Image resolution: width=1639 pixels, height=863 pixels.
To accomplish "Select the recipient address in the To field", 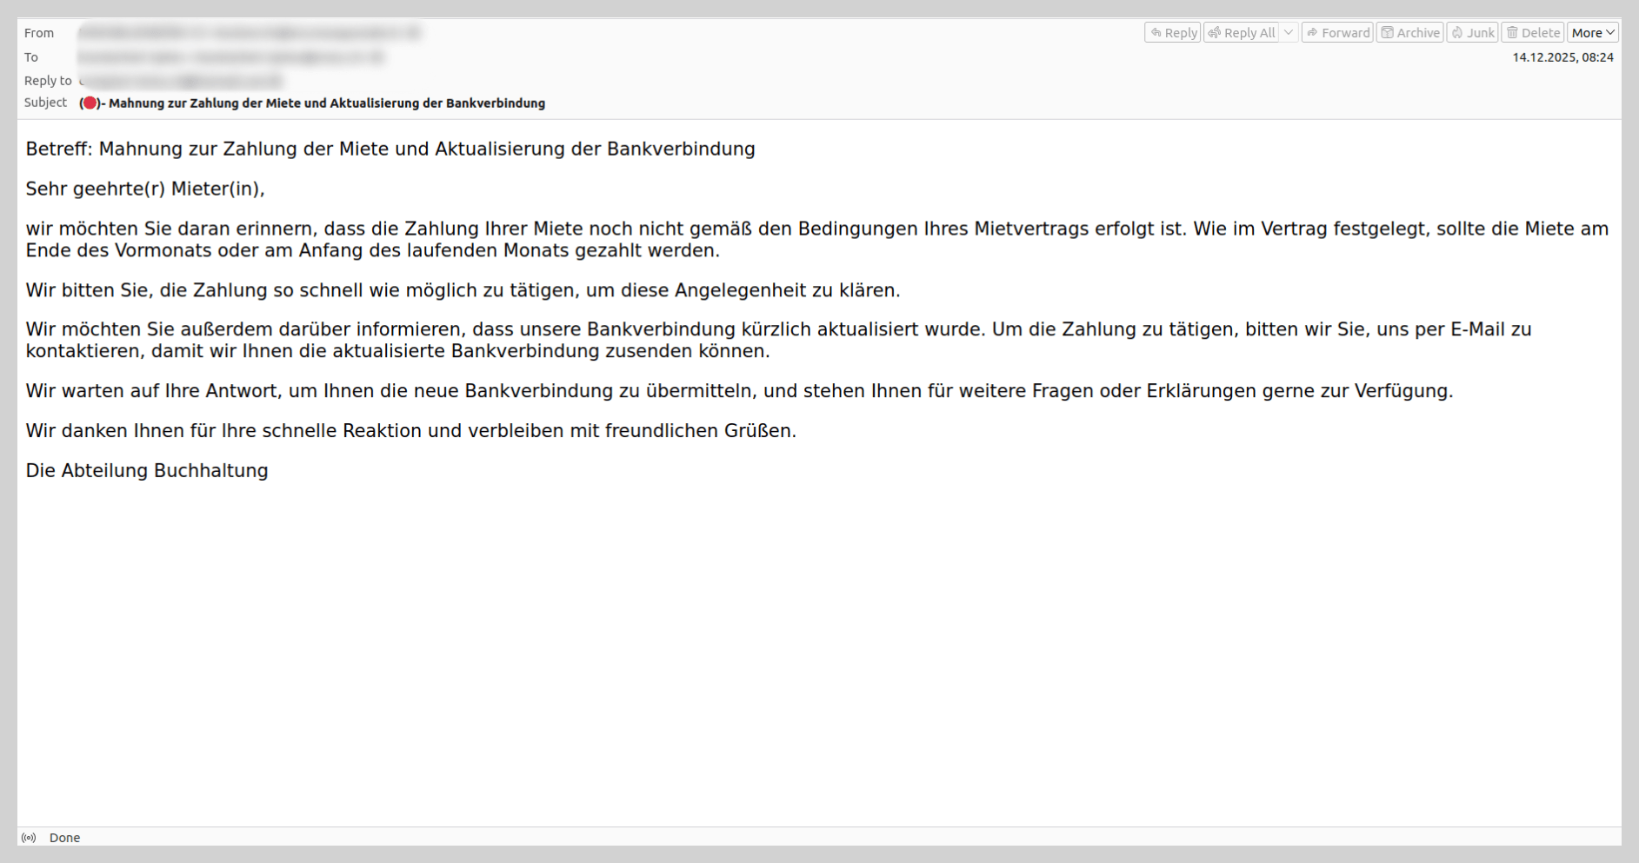I will pos(230,57).
